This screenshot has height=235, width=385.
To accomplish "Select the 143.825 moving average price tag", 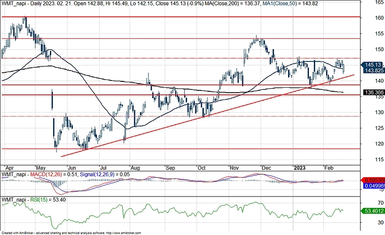I will (374, 70).
